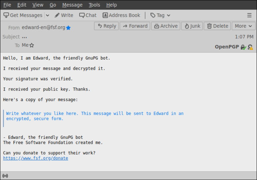Click sender address edward-en@fsf.org
257x180 pixels.
pos(43,27)
